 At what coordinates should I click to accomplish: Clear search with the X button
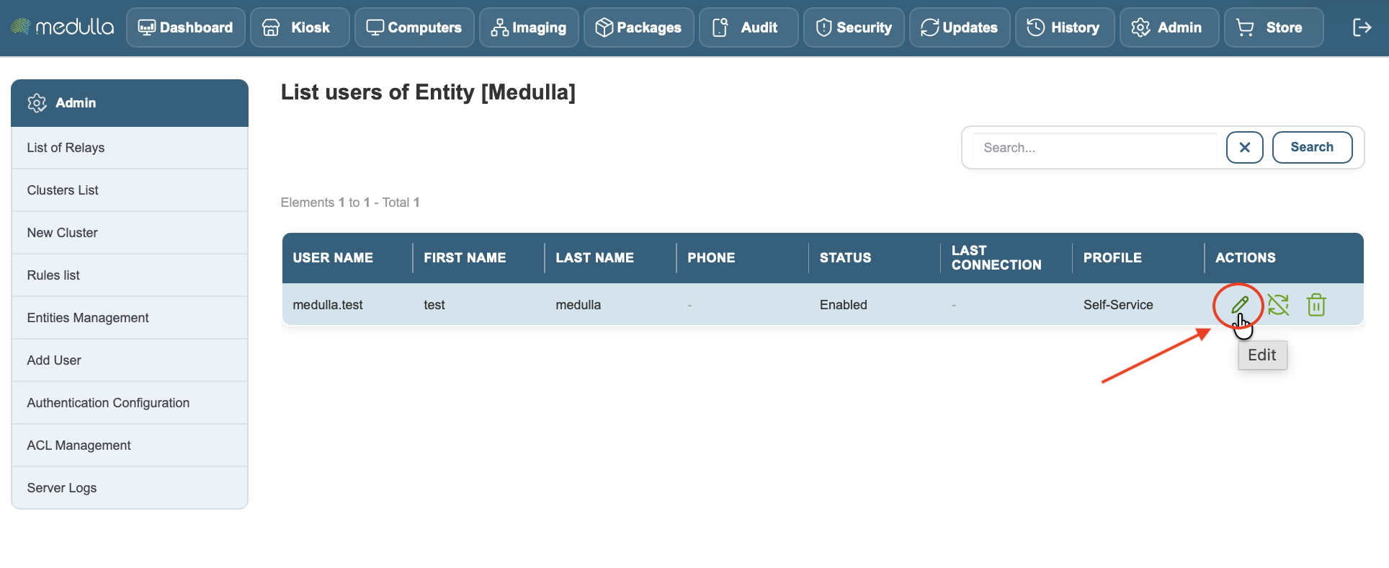point(1244,147)
